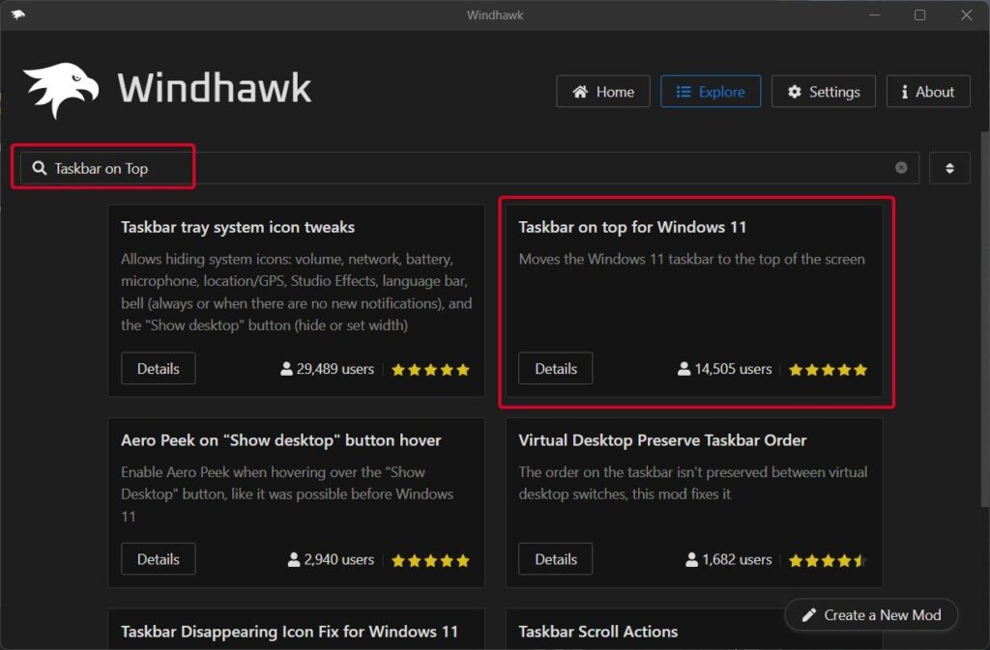Click the half star on Virtual Desktop Preserve Taskbar Order rating
The width and height of the screenshot is (990, 650).
click(x=860, y=559)
